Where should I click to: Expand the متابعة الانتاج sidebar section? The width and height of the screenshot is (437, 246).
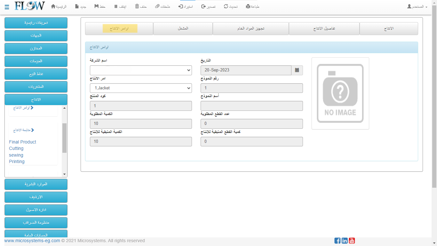(24, 130)
